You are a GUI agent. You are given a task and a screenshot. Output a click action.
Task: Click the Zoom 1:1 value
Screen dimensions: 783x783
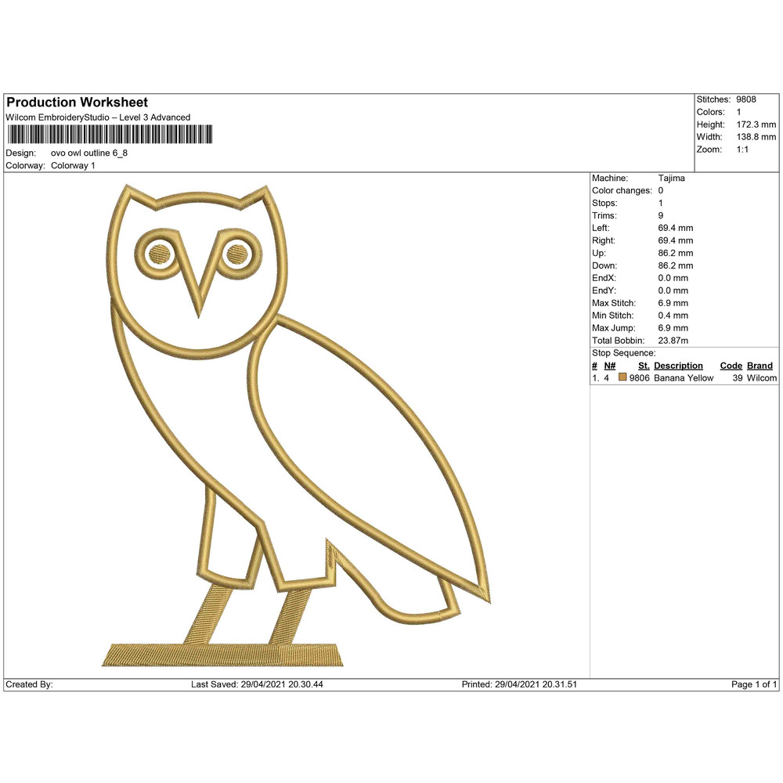point(744,149)
